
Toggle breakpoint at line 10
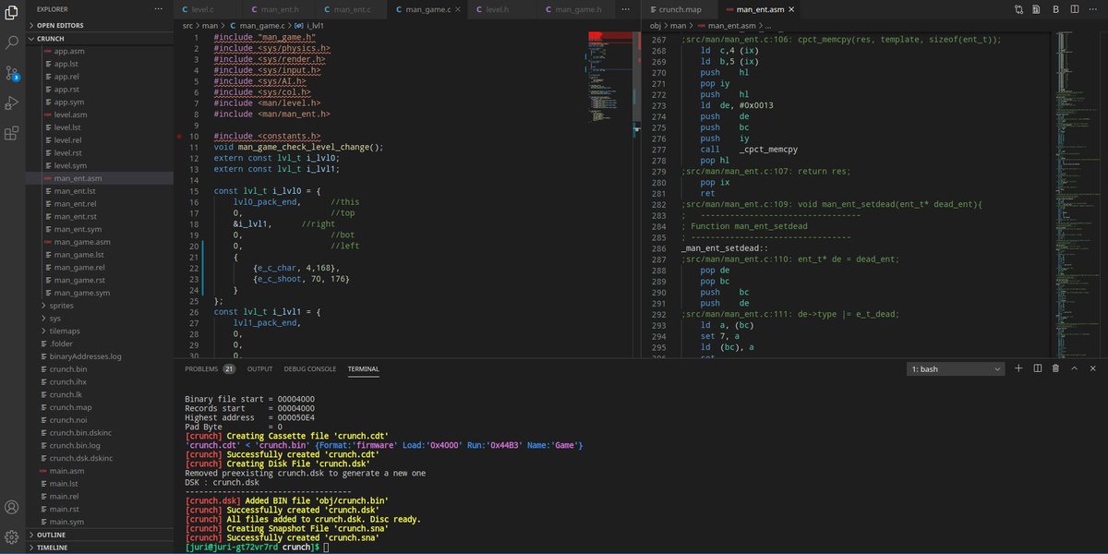(x=181, y=136)
